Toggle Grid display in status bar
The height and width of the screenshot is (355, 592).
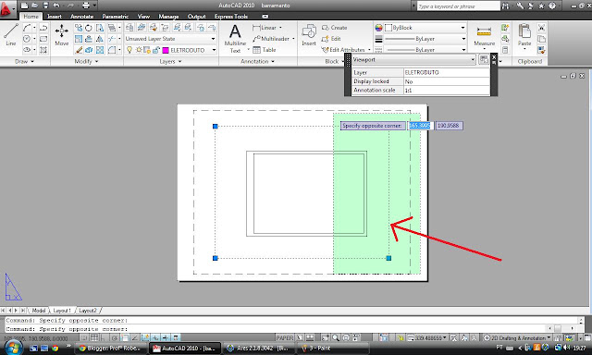(94, 337)
